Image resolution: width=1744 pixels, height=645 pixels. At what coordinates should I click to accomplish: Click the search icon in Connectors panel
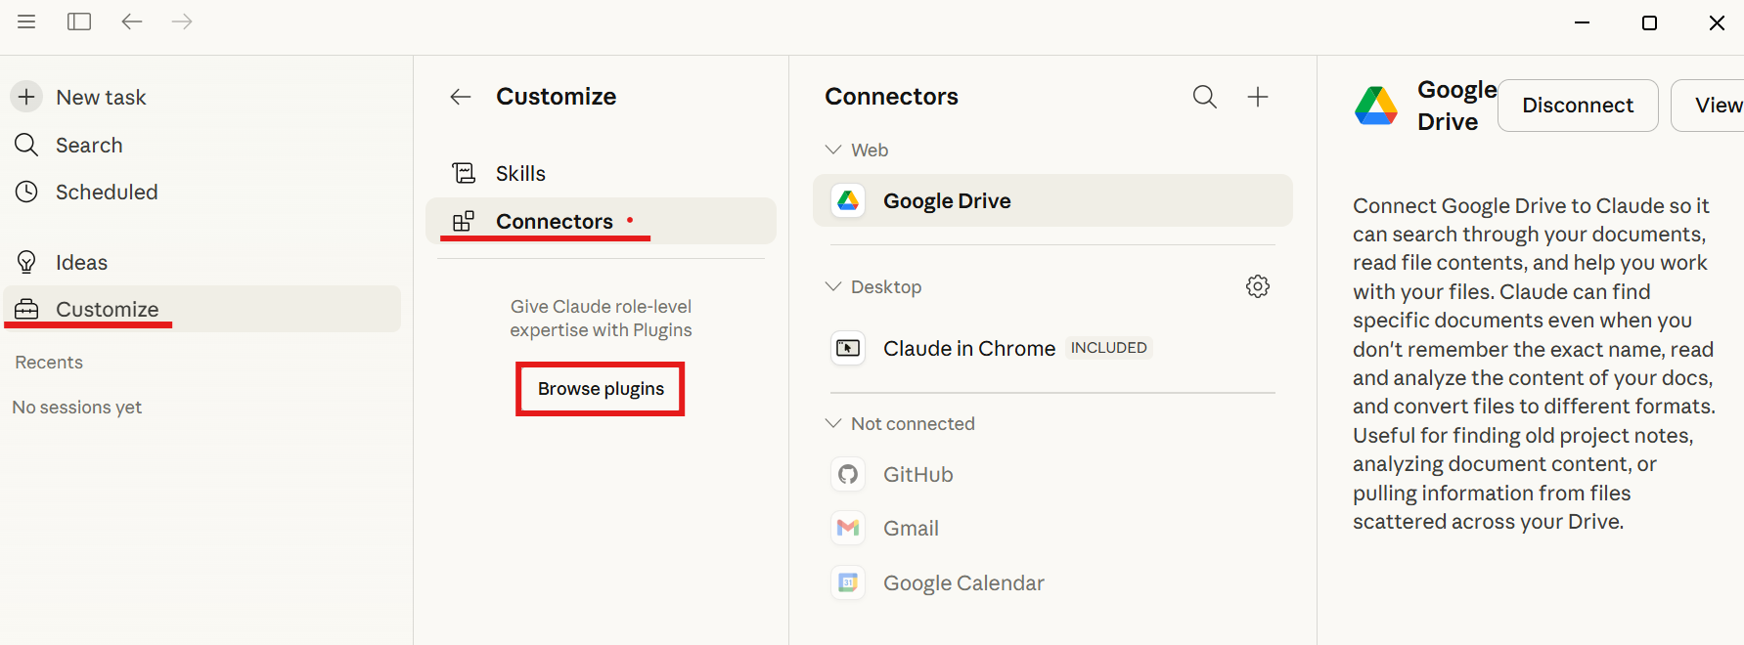tap(1204, 97)
